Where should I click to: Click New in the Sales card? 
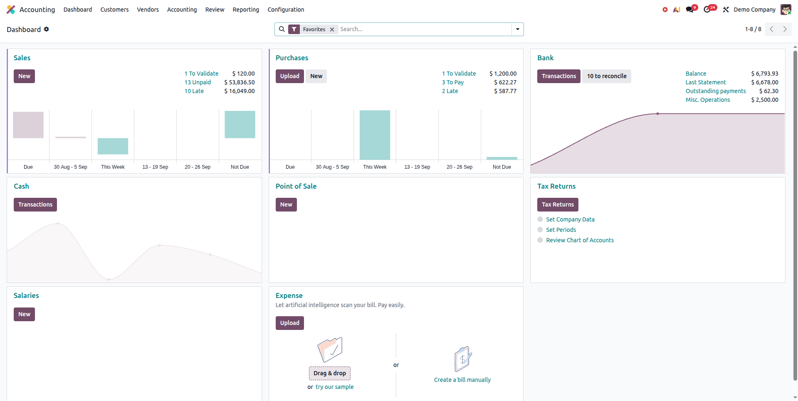(24, 76)
